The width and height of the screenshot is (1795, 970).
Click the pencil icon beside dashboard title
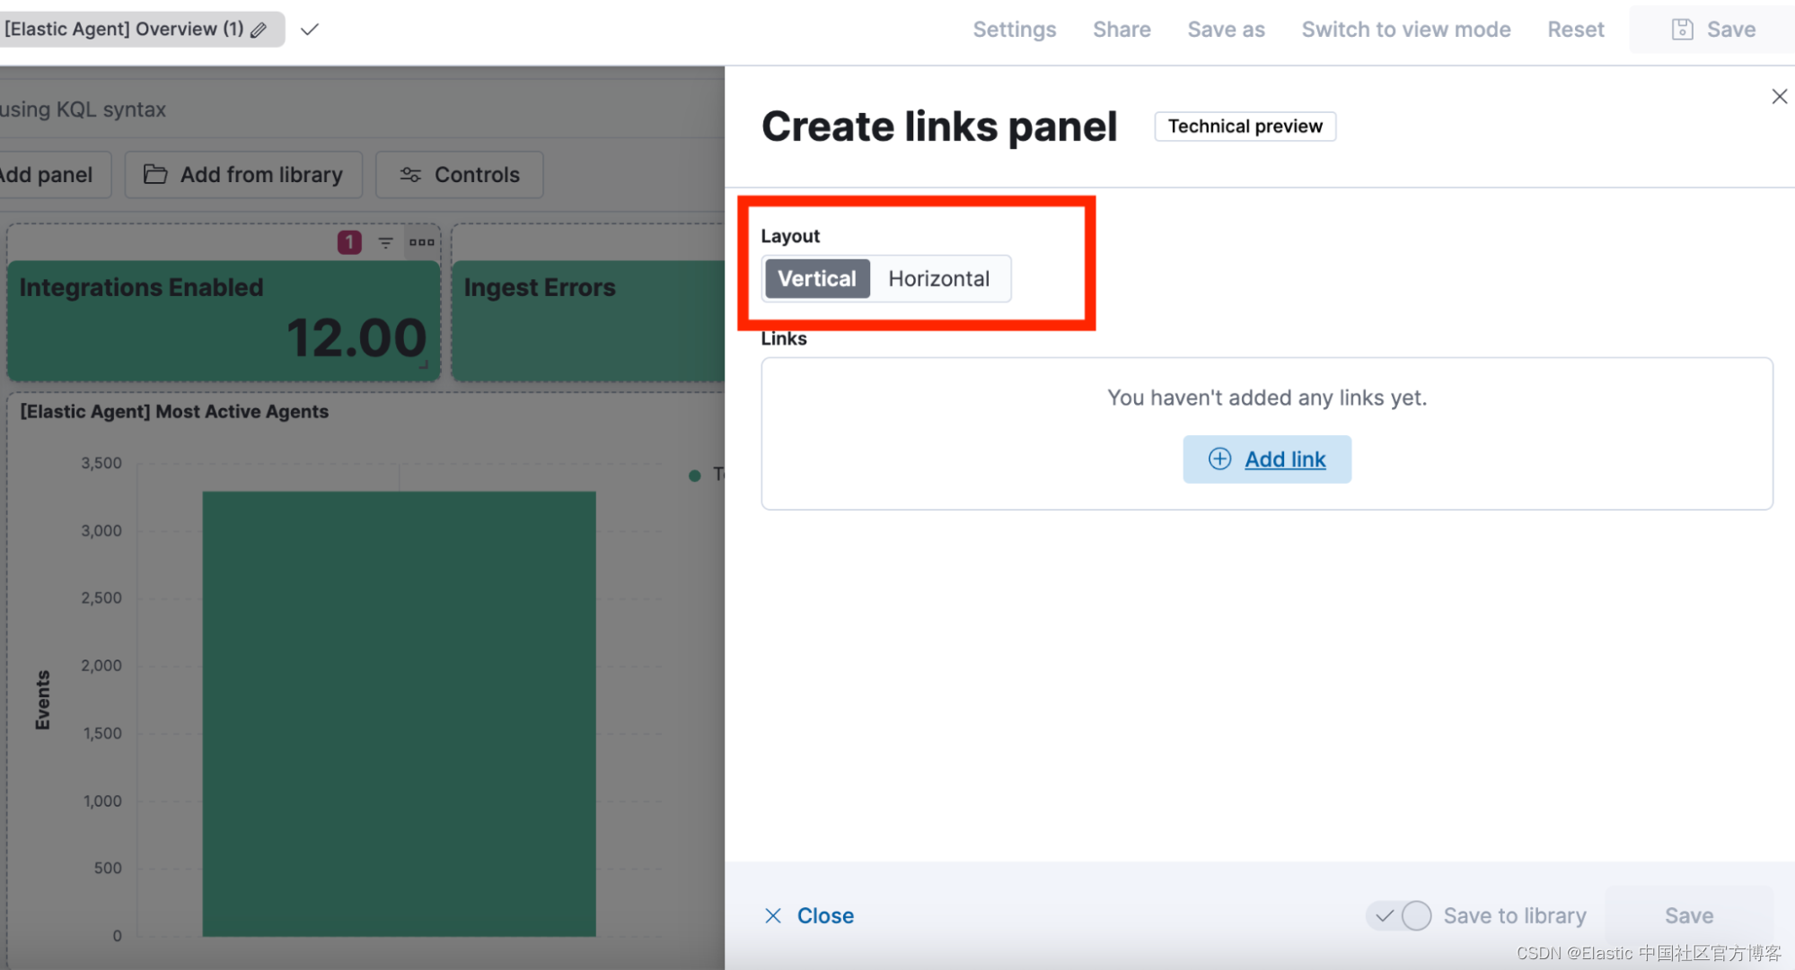(x=259, y=30)
